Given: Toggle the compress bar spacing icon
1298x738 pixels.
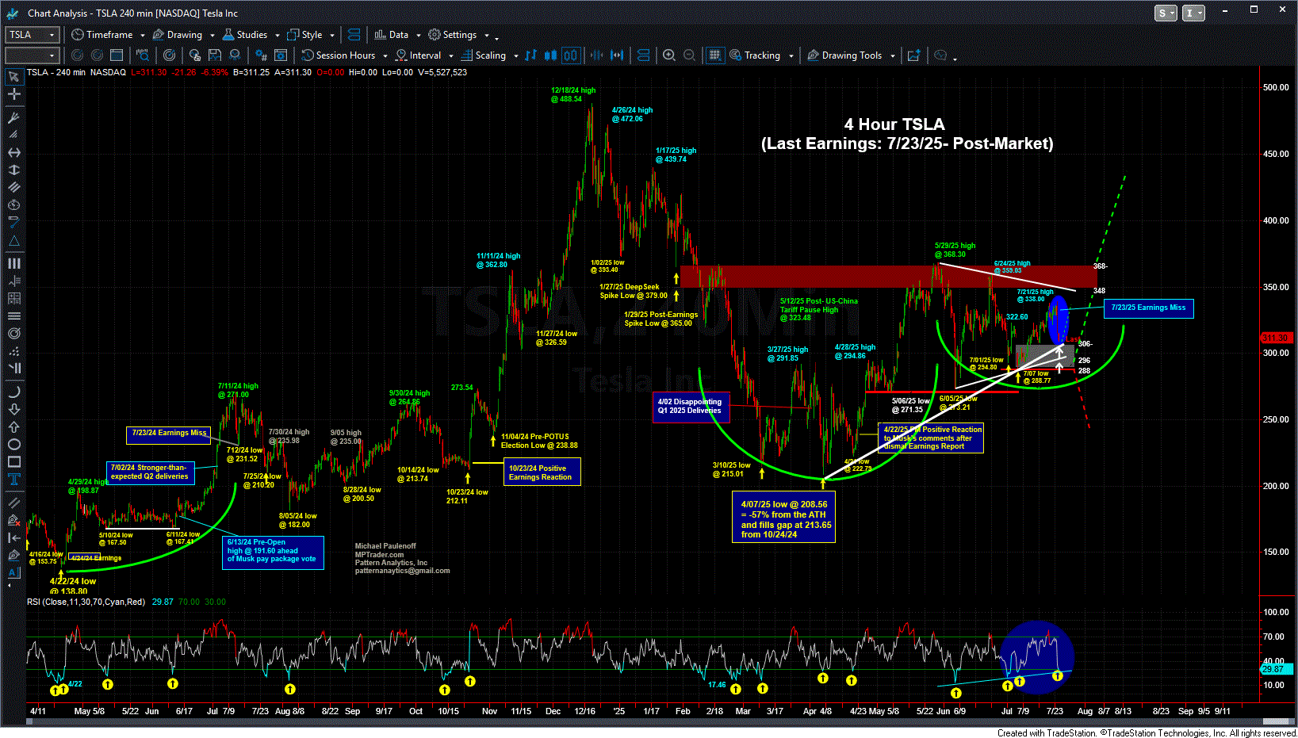Looking at the screenshot, I should (596, 55).
